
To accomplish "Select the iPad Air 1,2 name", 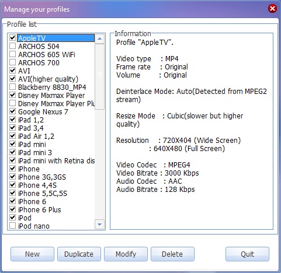I will pos(36,136).
